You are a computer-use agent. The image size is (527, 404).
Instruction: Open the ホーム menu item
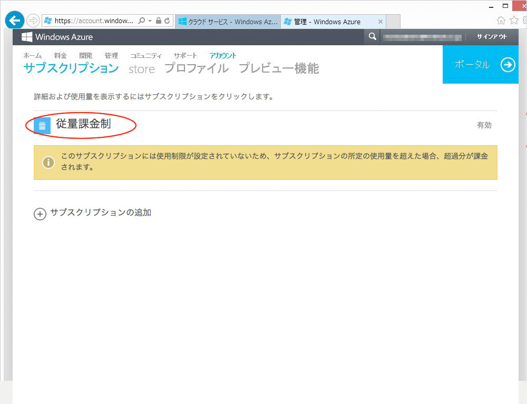[x=33, y=56]
